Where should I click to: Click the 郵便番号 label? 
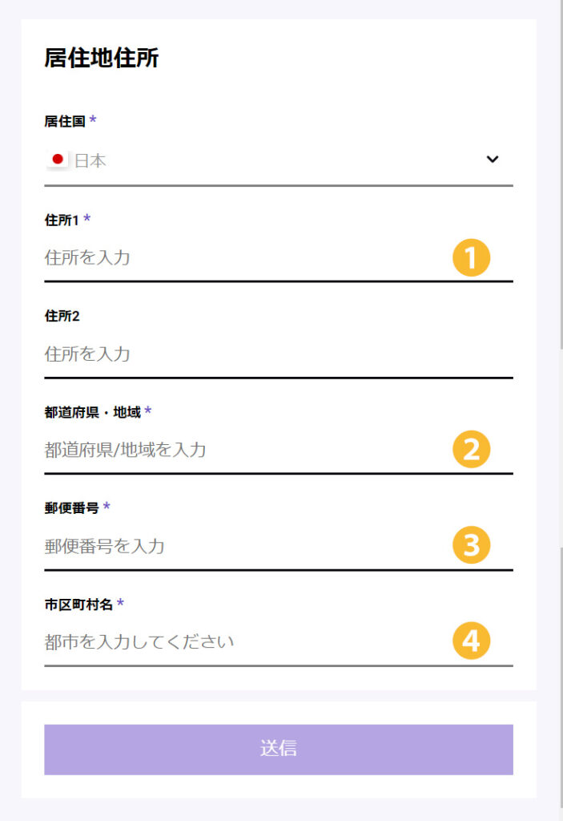point(72,508)
